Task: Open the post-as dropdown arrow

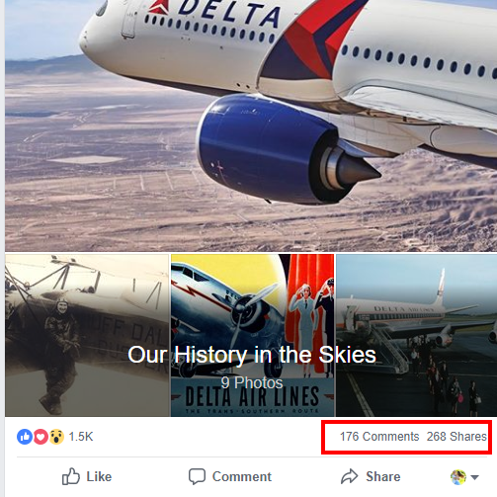Action: pos(474,477)
